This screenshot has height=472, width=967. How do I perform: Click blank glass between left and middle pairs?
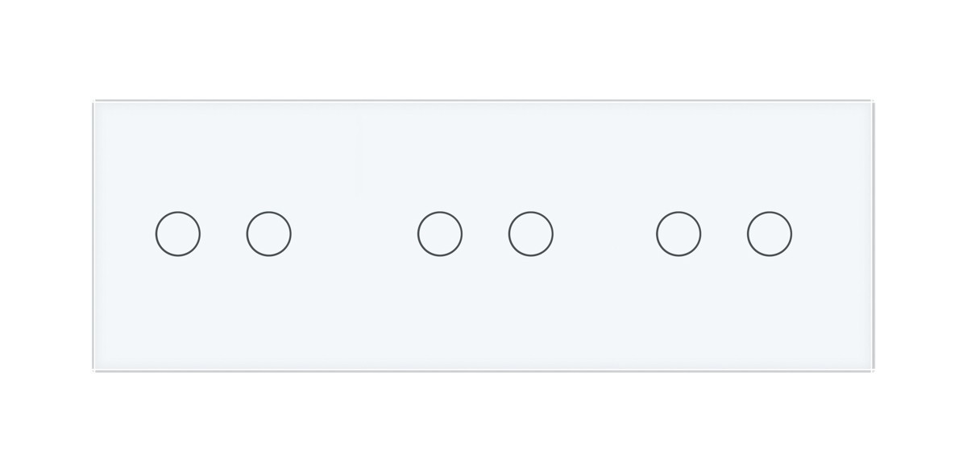tap(355, 234)
